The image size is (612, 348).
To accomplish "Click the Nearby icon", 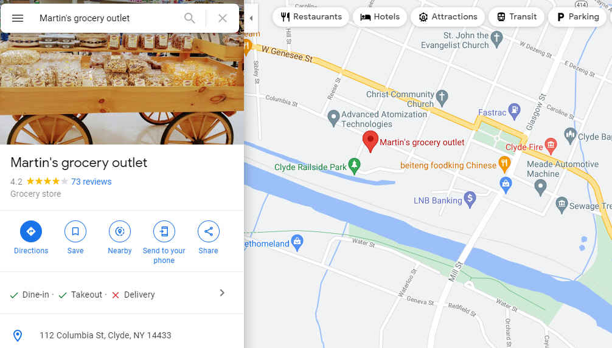I will [120, 231].
